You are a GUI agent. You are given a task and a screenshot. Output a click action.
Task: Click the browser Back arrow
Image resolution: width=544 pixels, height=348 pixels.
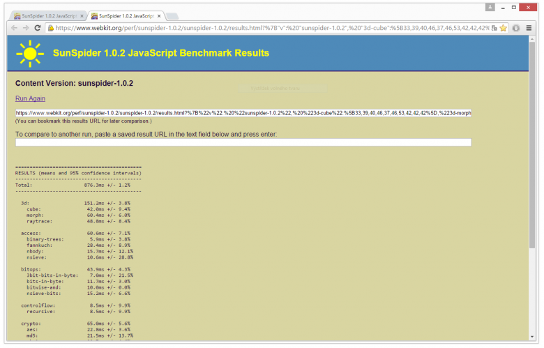14,28
